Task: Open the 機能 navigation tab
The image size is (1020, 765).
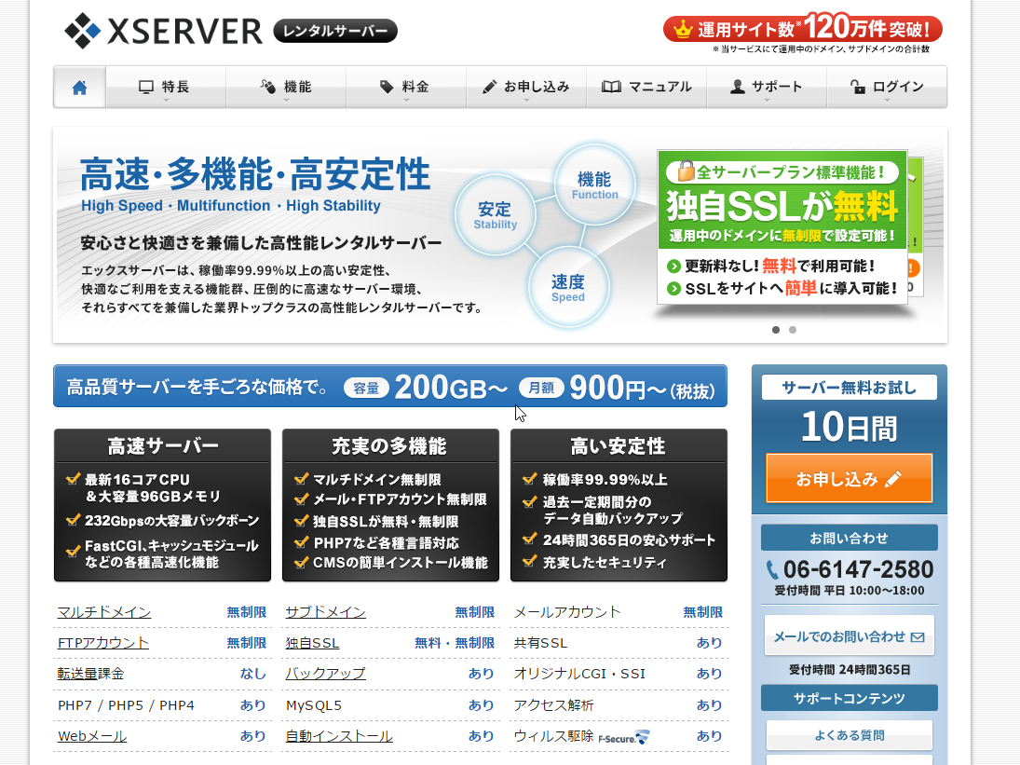Action: click(x=286, y=88)
